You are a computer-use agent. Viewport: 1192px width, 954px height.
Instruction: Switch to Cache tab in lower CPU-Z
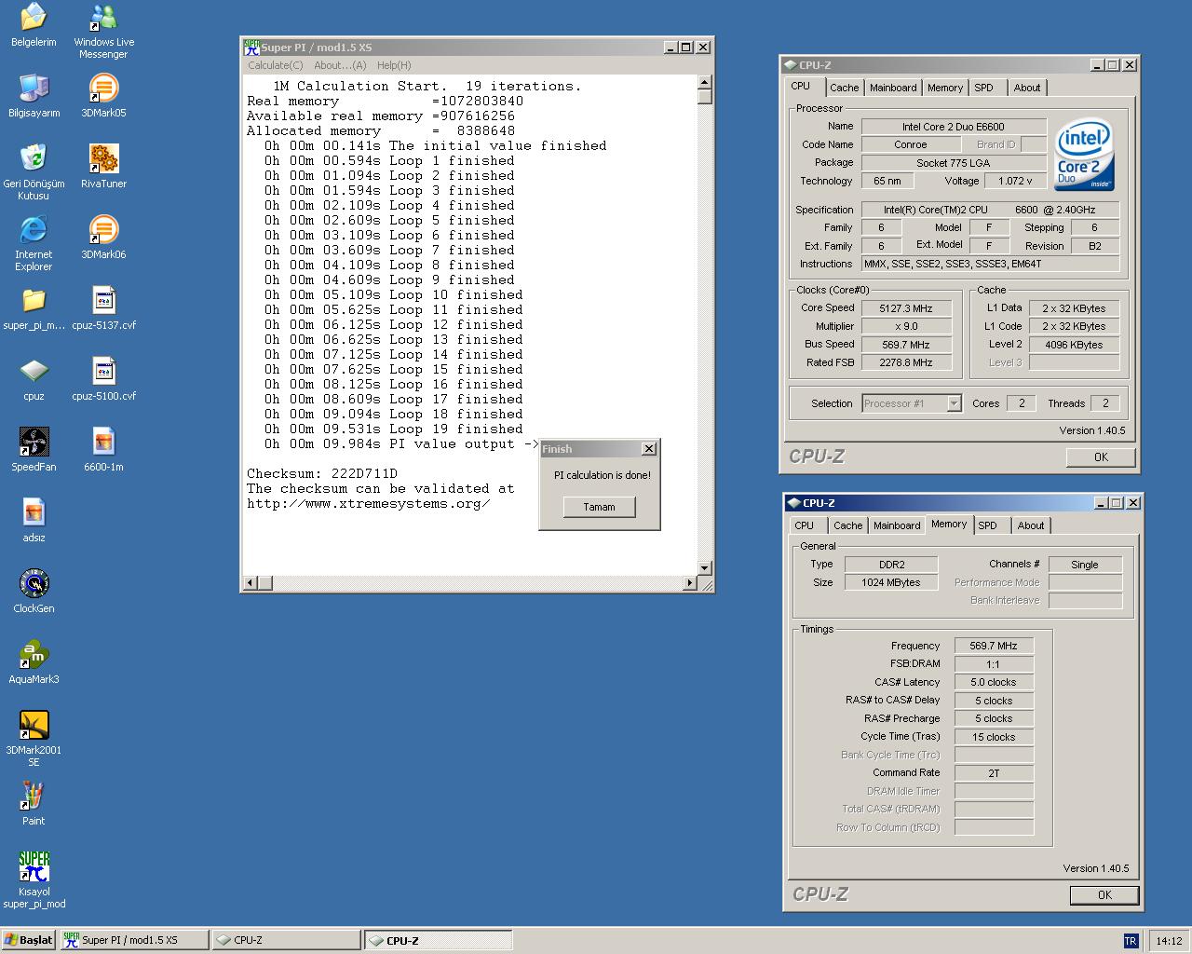(x=848, y=525)
